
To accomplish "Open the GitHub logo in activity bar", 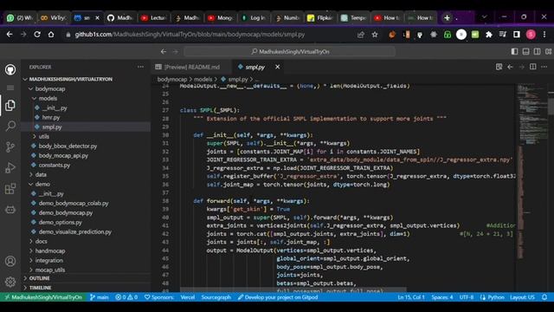I will pyautogui.click(x=10, y=69).
